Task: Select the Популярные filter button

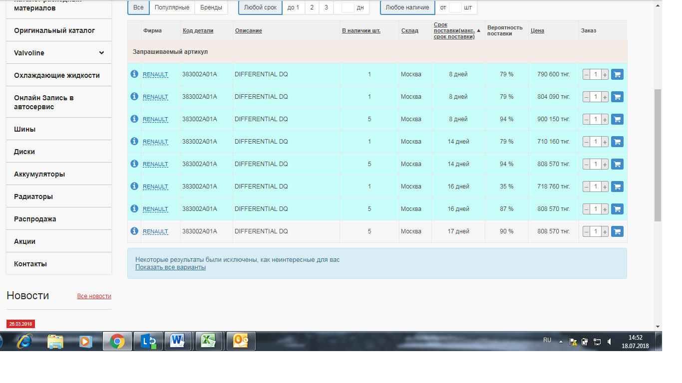Action: point(172,7)
